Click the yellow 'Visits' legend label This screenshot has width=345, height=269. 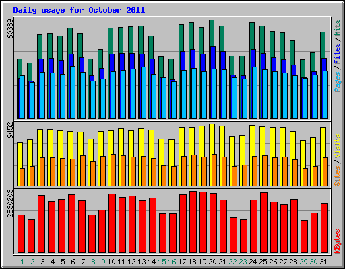click(x=338, y=147)
